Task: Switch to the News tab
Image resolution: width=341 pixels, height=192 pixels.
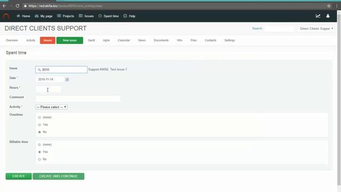Action: coord(142,41)
